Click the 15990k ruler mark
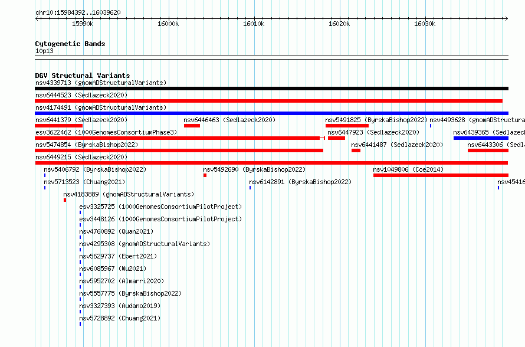The width and height of the screenshot is (525, 347). click(83, 24)
